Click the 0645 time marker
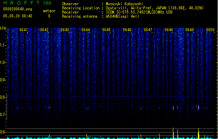Image resolution: width=218 pixels, height=139 pixels. 106,30
